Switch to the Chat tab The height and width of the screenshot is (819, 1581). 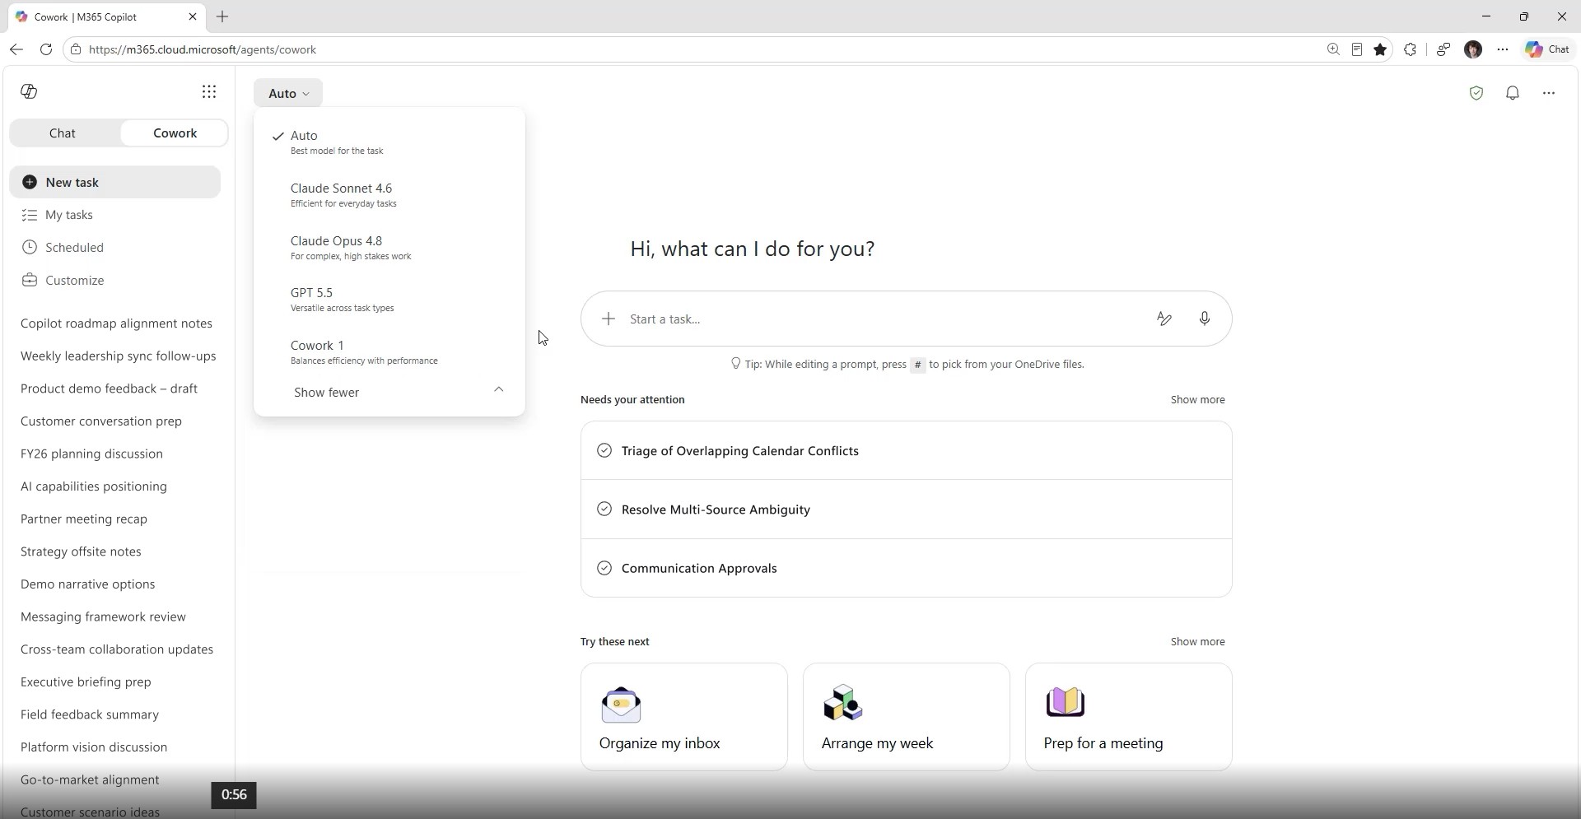(63, 133)
